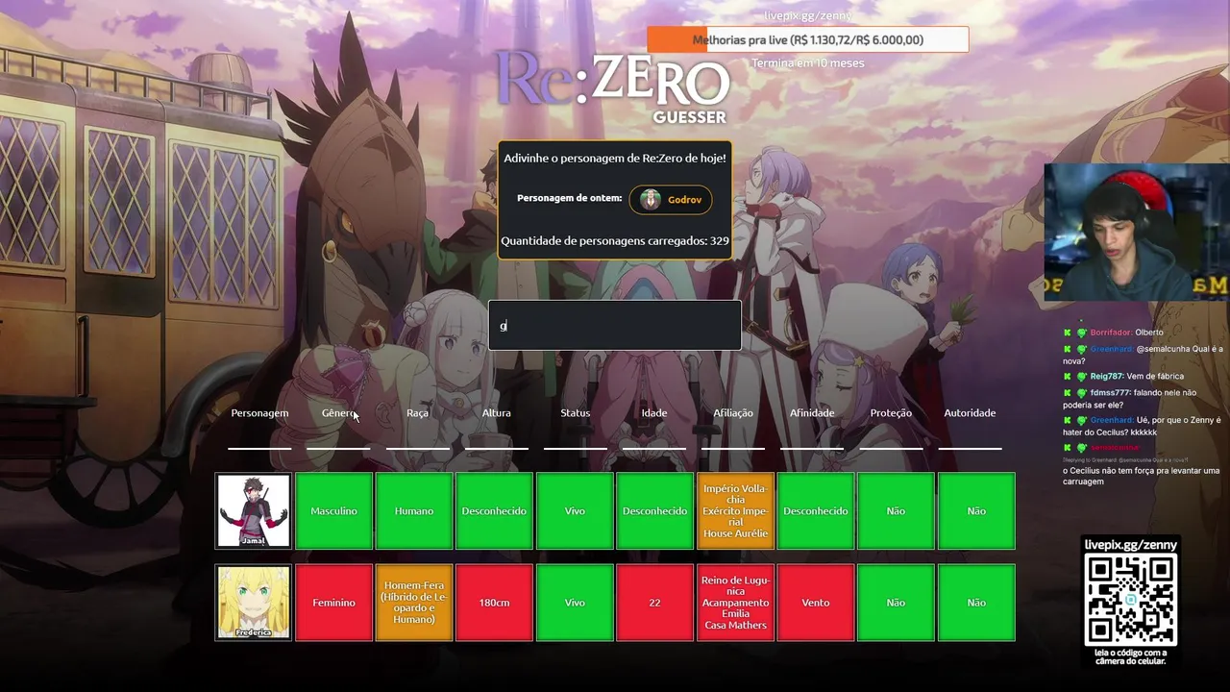The height and width of the screenshot is (692, 1230).
Task: Open yesterday's character Godrov badge
Action: pyautogui.click(x=671, y=200)
